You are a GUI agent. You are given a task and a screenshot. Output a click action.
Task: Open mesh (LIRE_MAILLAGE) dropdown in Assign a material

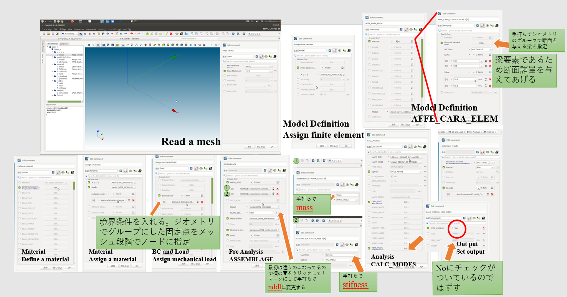coord(123,183)
